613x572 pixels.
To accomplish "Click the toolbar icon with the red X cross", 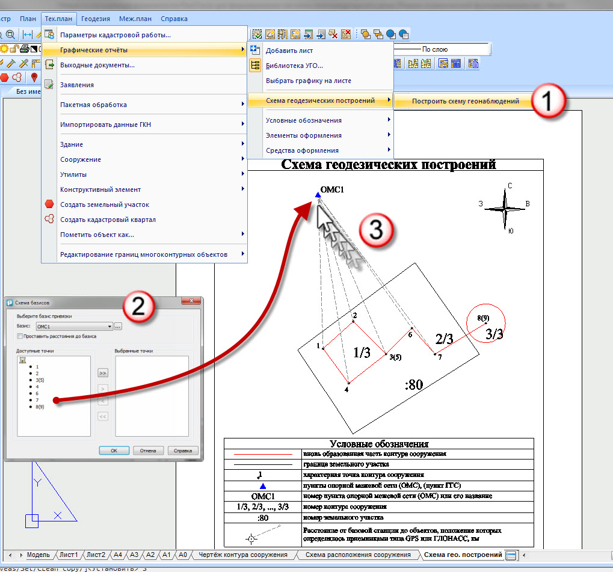I will pyautogui.click(x=333, y=34).
